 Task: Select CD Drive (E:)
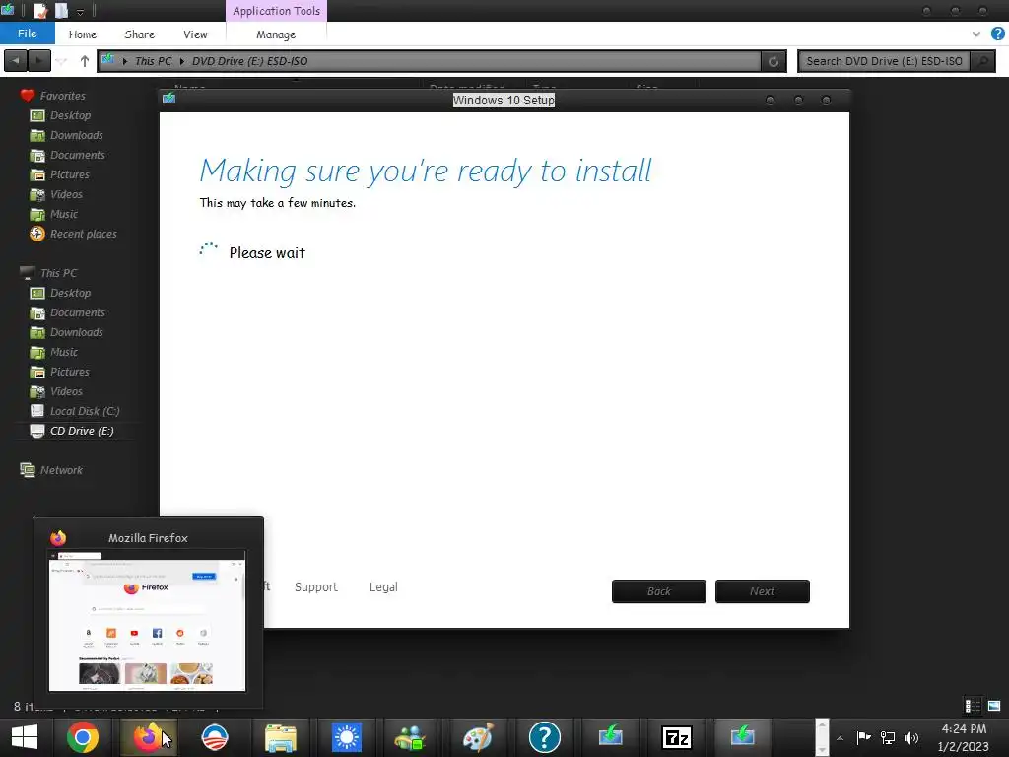(x=73, y=431)
